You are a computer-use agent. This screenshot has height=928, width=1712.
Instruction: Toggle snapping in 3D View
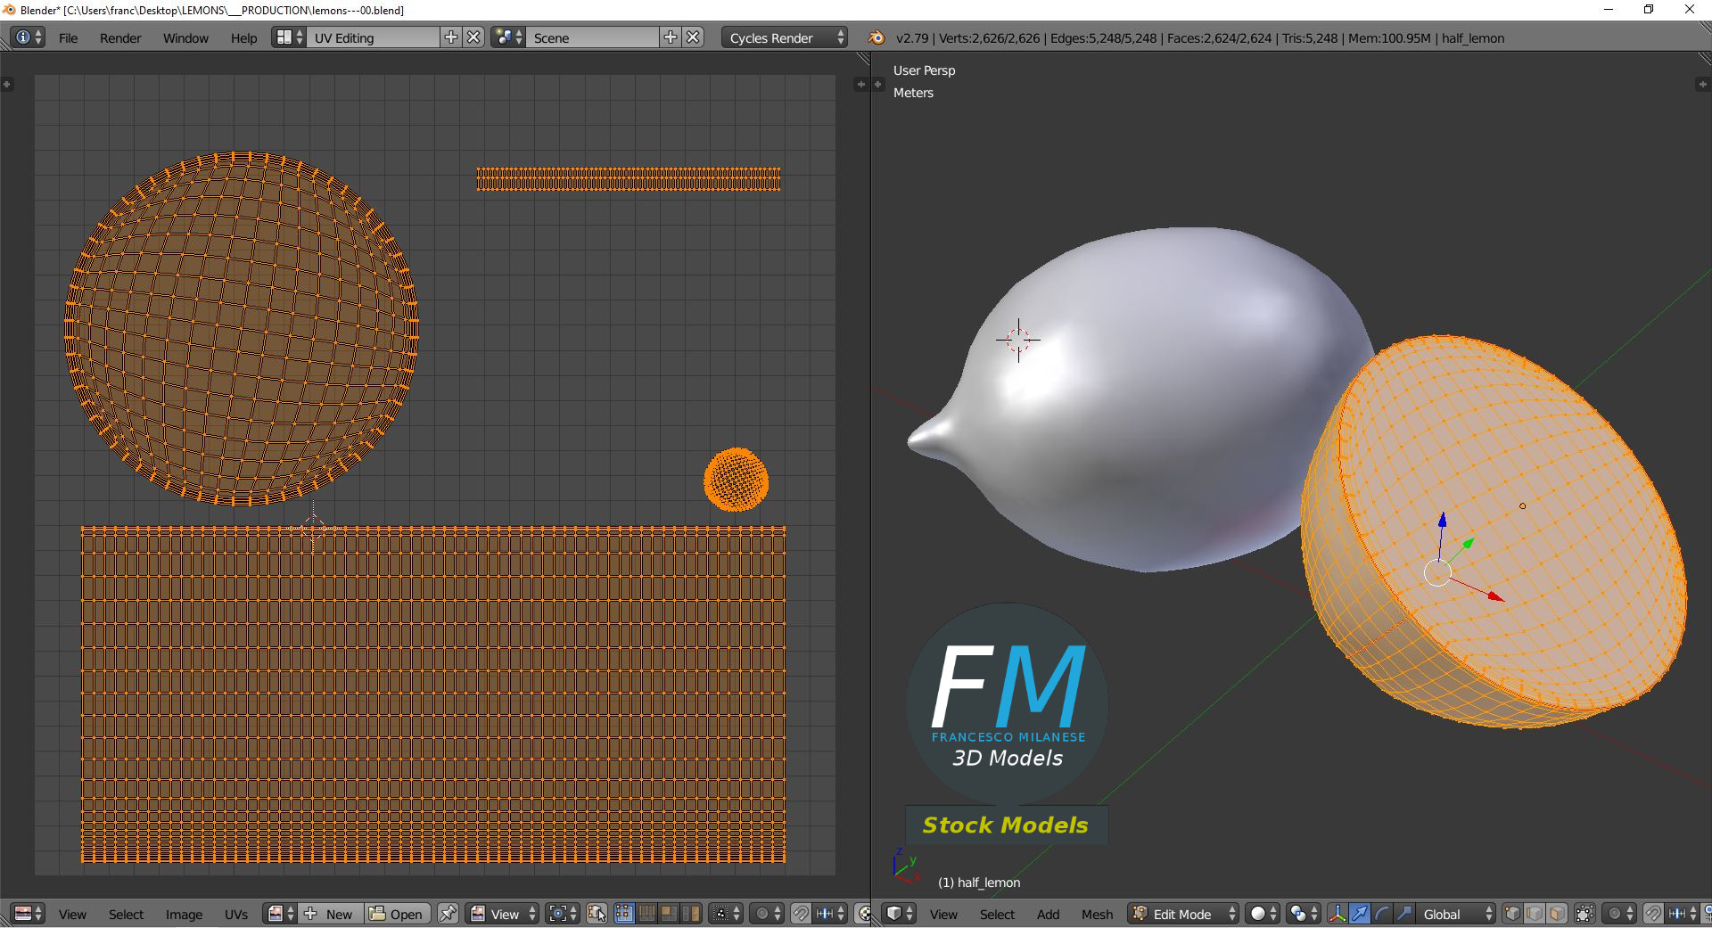(x=1653, y=914)
